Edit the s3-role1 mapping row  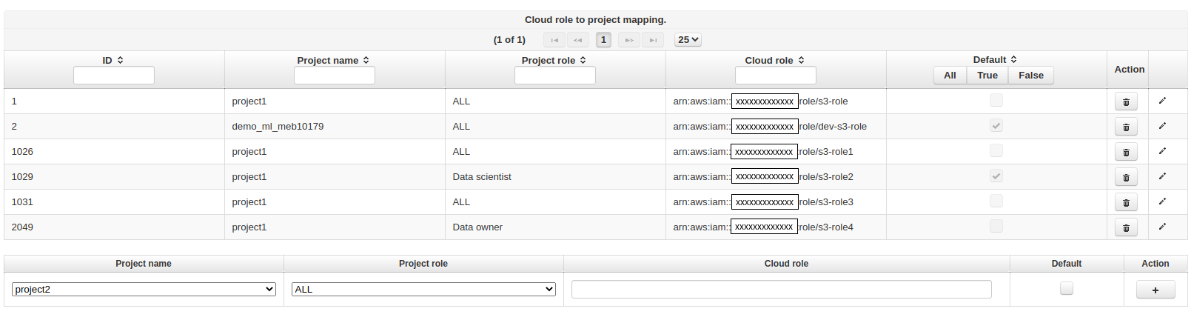pos(1162,151)
